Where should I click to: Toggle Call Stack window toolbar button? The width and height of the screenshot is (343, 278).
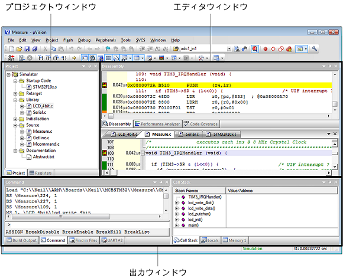tap(116, 58)
